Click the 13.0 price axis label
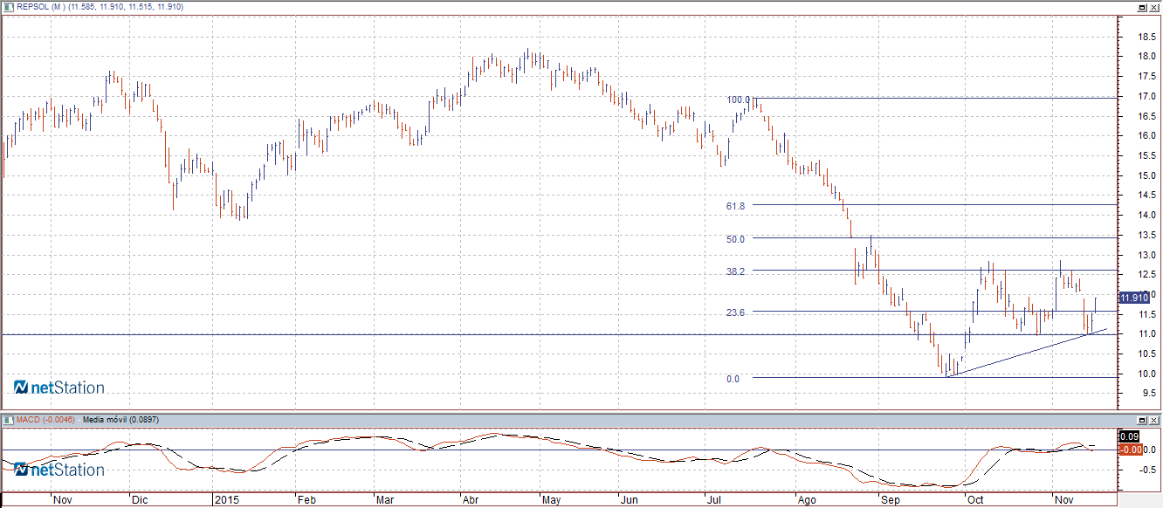This screenshot has width=1163, height=508. click(1146, 255)
